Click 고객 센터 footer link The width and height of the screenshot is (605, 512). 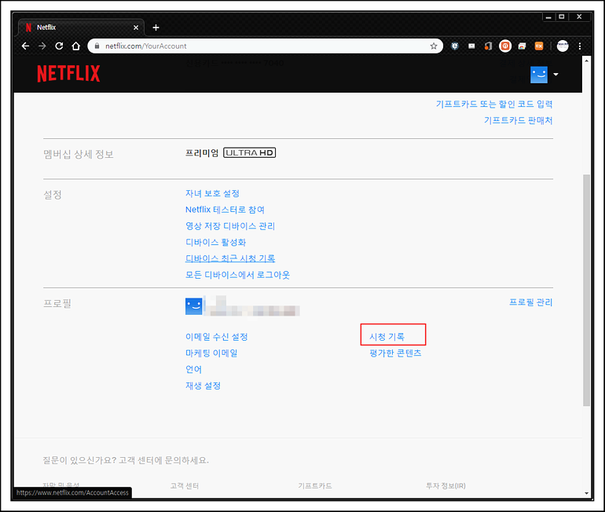(185, 486)
